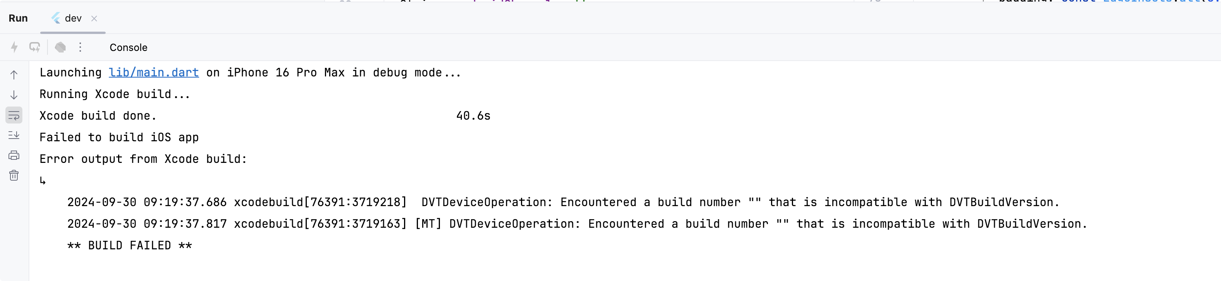This screenshot has height=281, width=1221.
Task: Click the Flutter Hot Restart icon
Action: pyautogui.click(x=35, y=47)
